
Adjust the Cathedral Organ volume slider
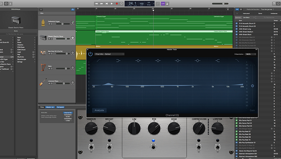63,24
